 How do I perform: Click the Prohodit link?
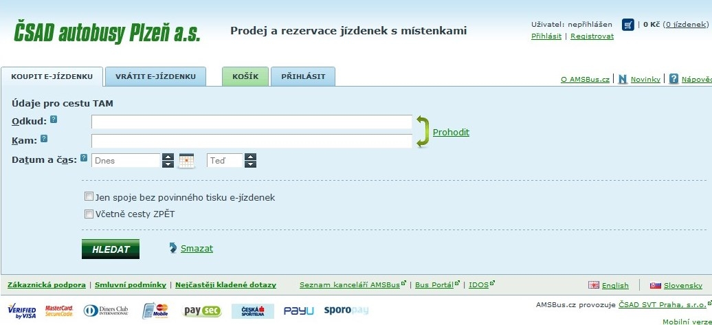click(451, 132)
